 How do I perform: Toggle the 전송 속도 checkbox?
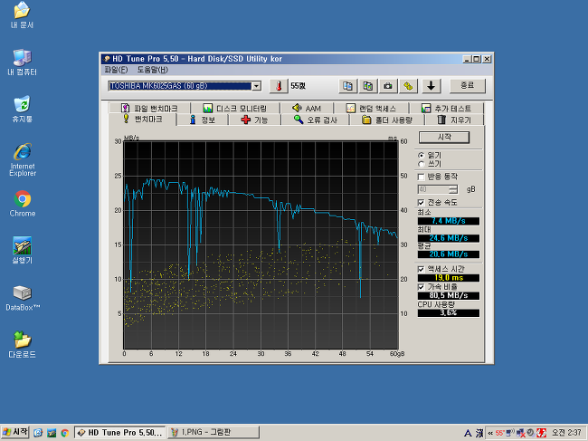click(422, 202)
